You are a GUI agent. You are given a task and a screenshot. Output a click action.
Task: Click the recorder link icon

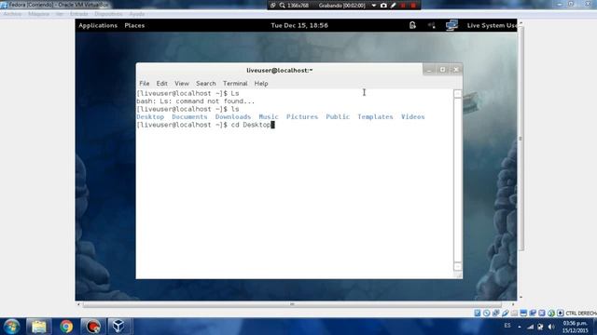click(272, 6)
